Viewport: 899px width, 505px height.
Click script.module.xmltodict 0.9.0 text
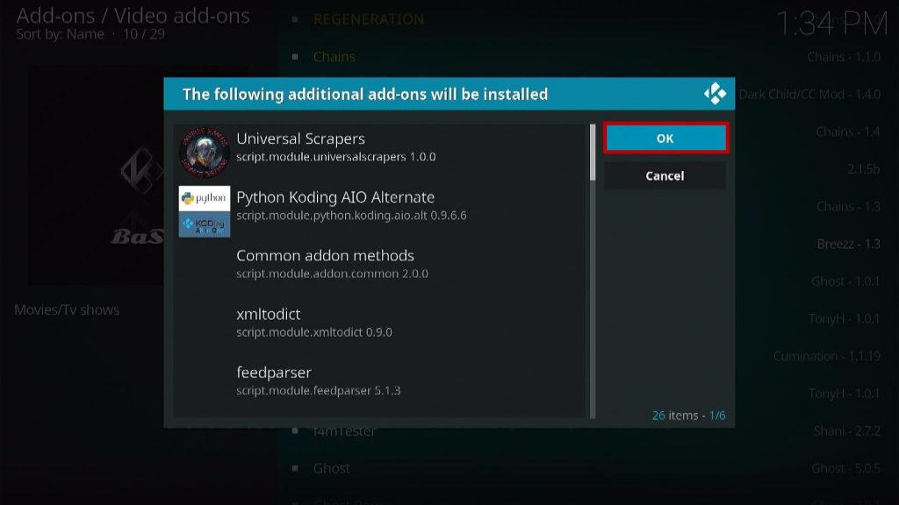pos(314,332)
